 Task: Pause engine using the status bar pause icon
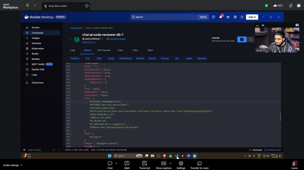[x=54, y=150]
